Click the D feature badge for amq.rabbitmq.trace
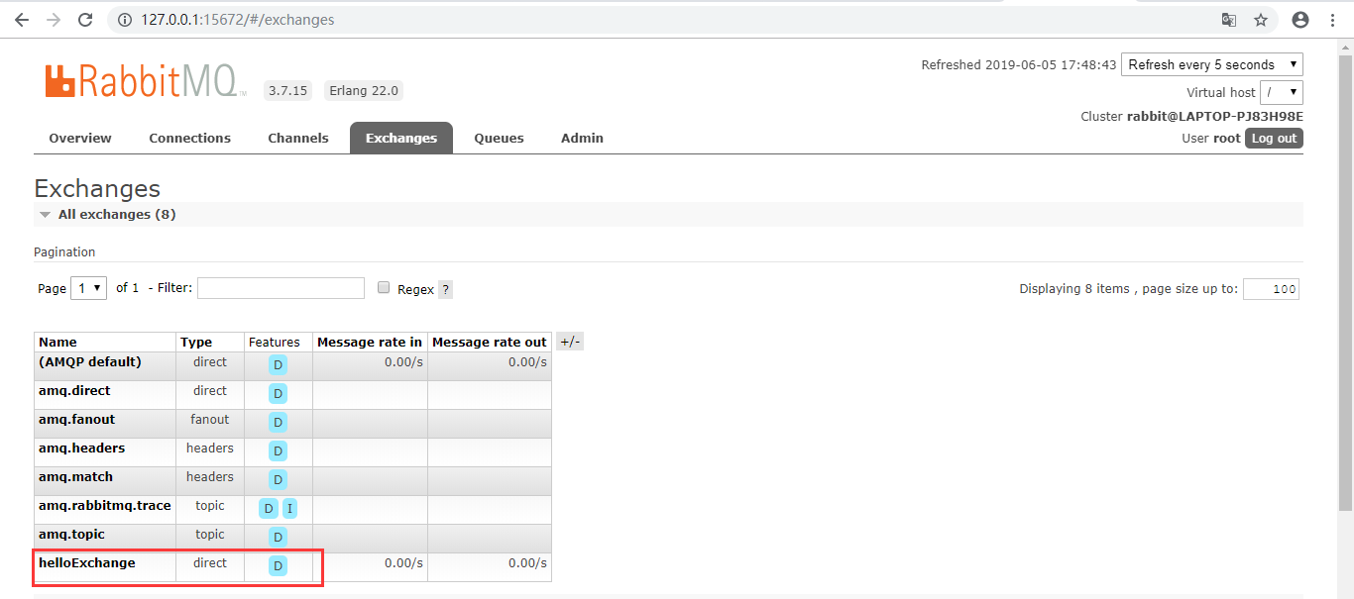The height and width of the screenshot is (599, 1354). [x=268, y=508]
